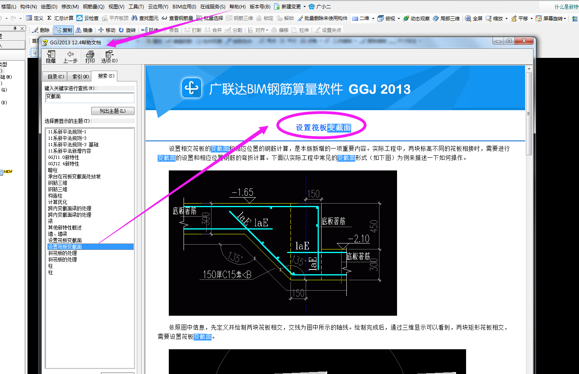Select the 旋转 rotate tool
Screen dimensions: 579x374
coord(127,30)
